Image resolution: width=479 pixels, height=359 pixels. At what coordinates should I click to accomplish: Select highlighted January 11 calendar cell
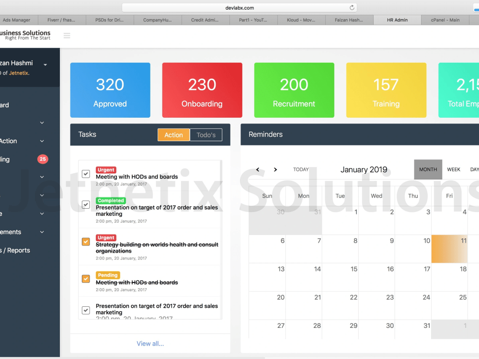[449, 249]
